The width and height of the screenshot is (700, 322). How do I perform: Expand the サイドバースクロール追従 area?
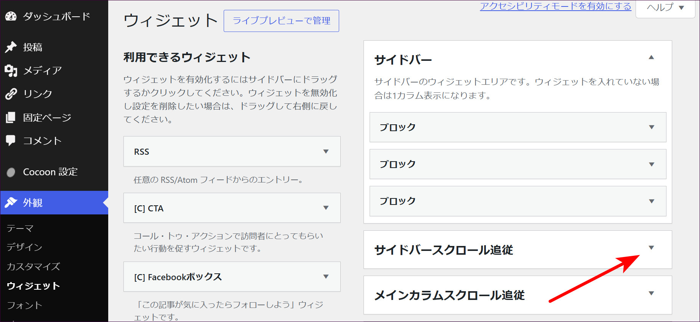(x=651, y=248)
